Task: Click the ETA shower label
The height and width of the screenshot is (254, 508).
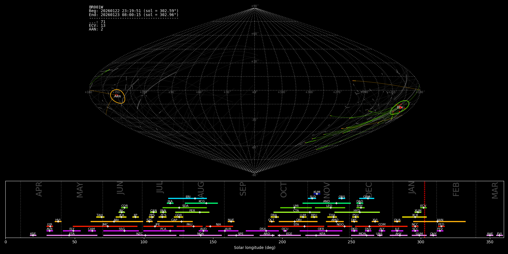Action: pos(72,234)
